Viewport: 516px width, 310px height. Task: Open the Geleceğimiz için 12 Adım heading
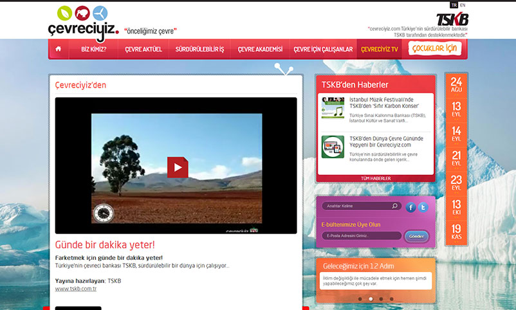point(358,266)
